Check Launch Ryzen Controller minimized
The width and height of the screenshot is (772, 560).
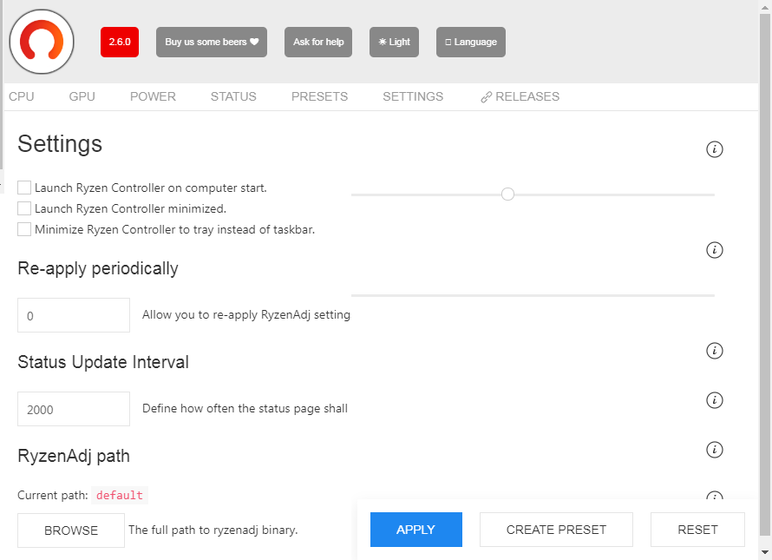tap(24, 208)
